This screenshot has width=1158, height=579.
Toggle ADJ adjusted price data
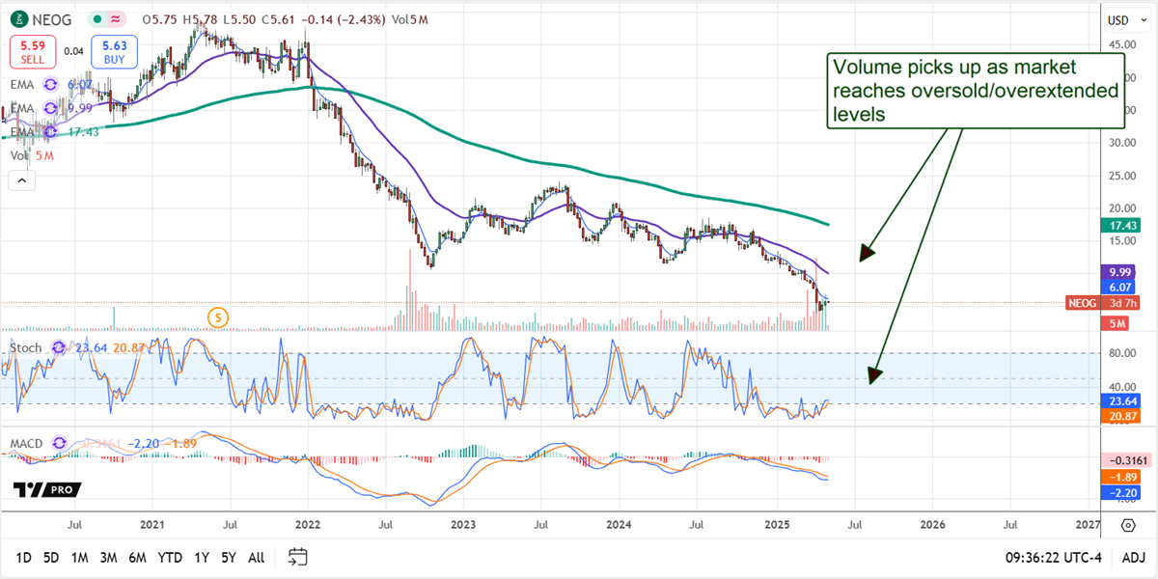coord(1134,557)
